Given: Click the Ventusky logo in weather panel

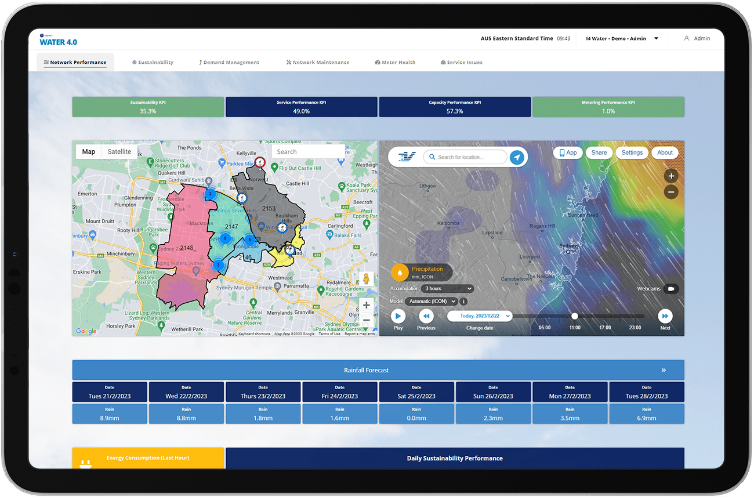Looking at the screenshot, I should click(407, 157).
